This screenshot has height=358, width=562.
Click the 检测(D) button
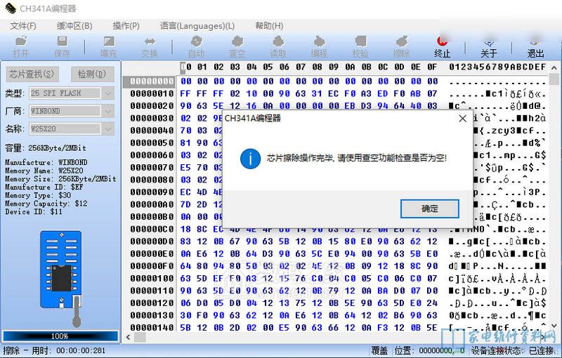pos(92,74)
